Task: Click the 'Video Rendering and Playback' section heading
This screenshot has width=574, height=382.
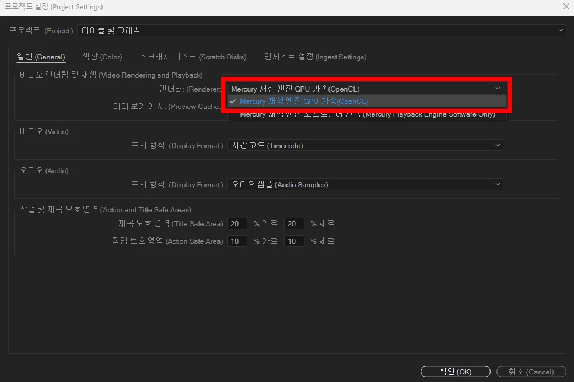Action: (x=111, y=75)
